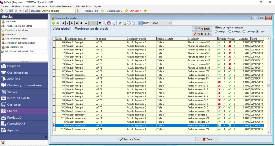The image size is (275, 146).
Task: Sort by Descripción almacén column header
Action: [x=81, y=39]
